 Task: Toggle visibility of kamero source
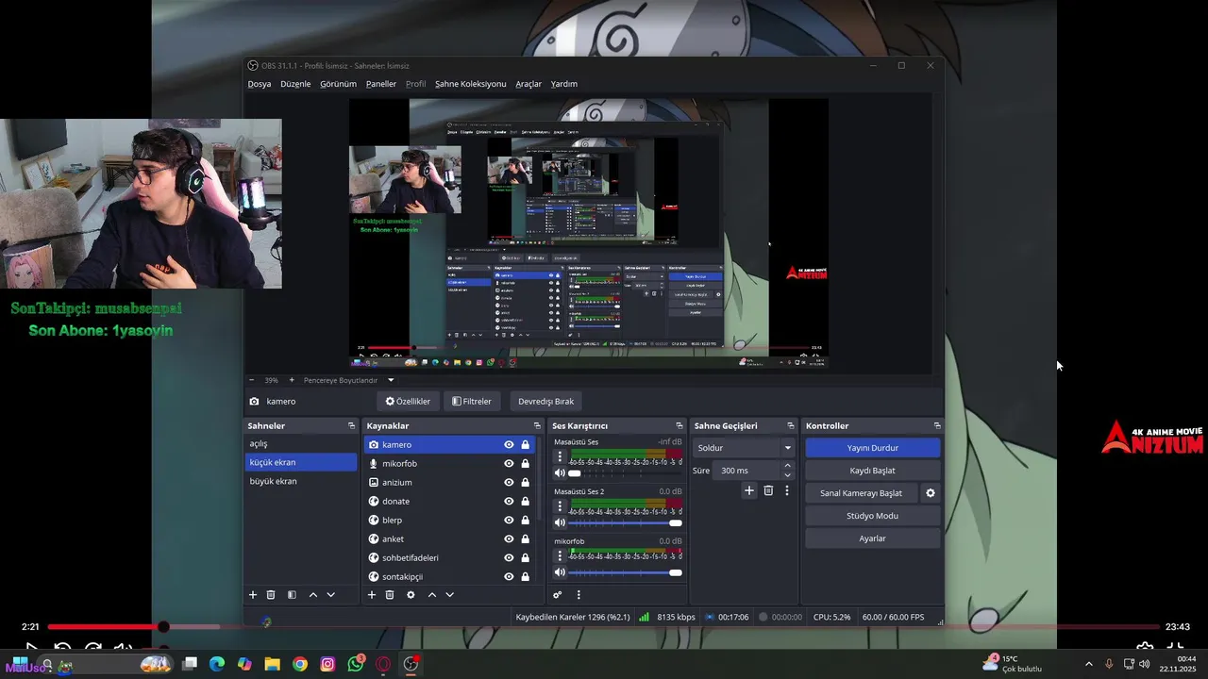(x=509, y=444)
